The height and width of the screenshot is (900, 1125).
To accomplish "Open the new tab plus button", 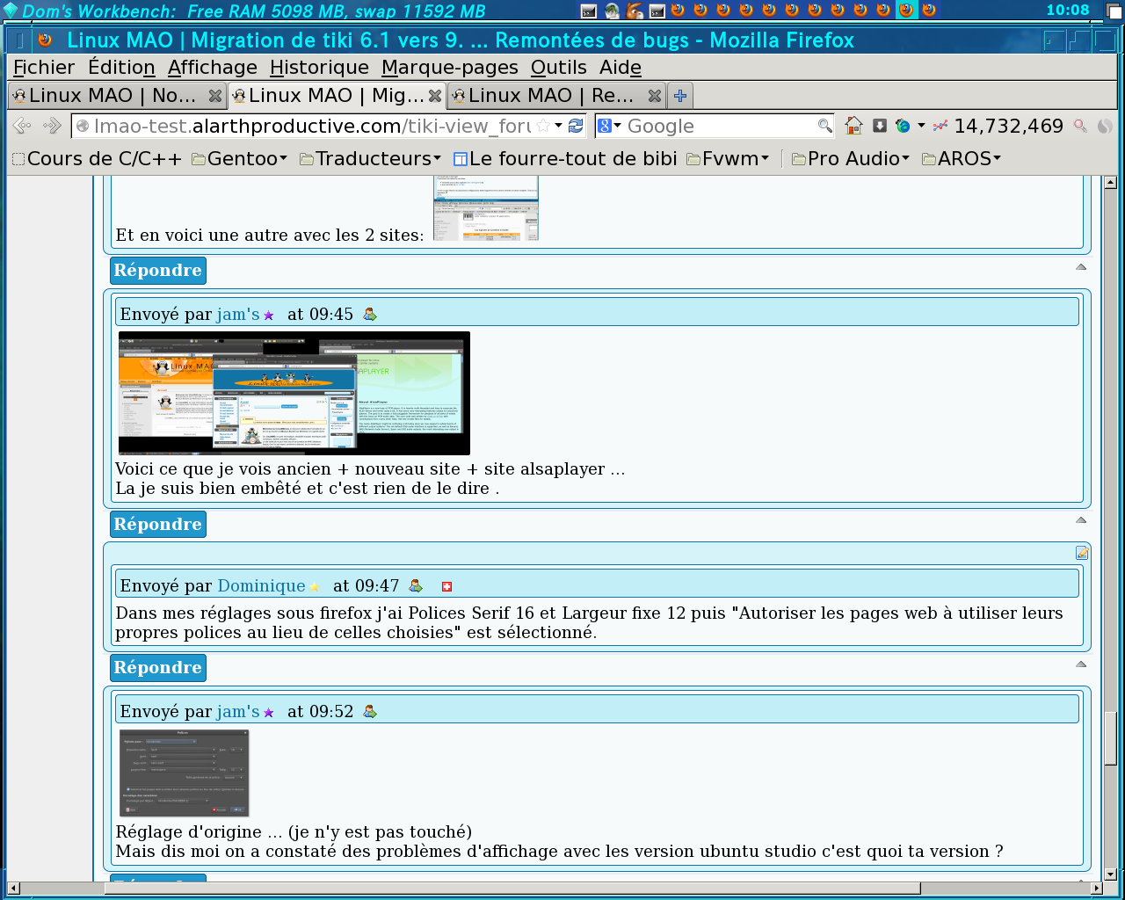I will click(x=680, y=95).
